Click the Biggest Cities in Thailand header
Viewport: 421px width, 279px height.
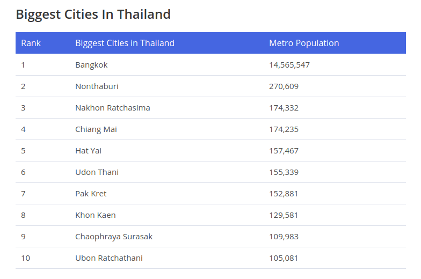pos(125,43)
